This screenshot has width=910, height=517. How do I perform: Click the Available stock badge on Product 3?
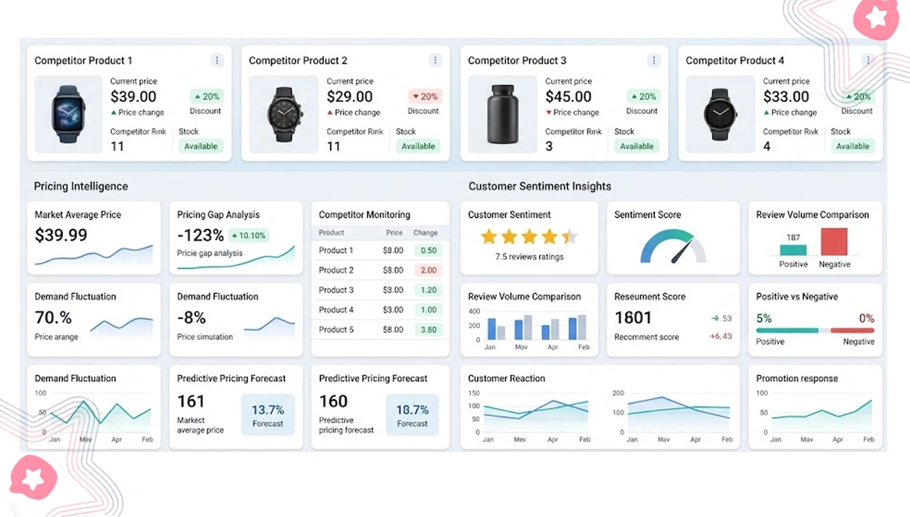coord(637,147)
